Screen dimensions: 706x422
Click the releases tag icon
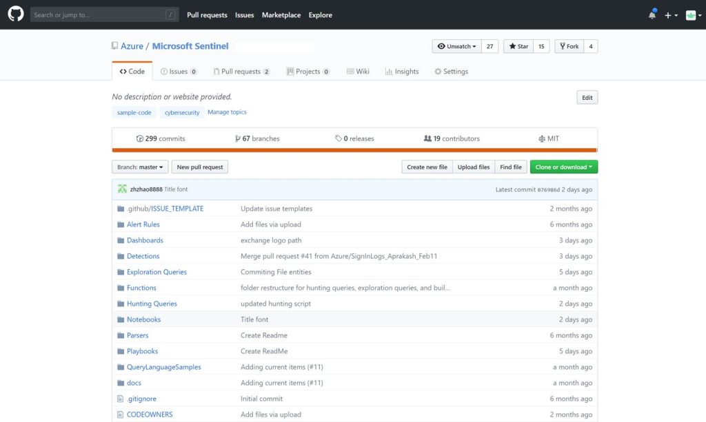click(338, 138)
